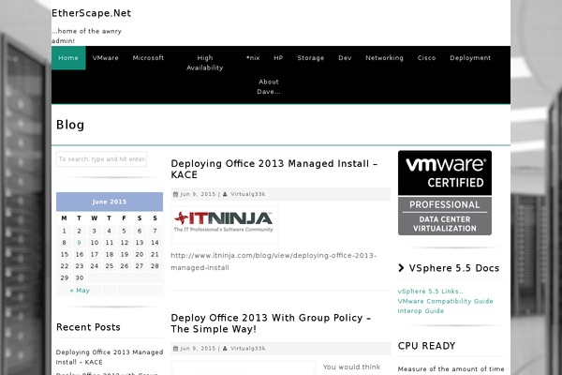The height and width of the screenshot is (375, 562).
Task: Click the VMware Certified Professional badge
Action: coord(445,193)
